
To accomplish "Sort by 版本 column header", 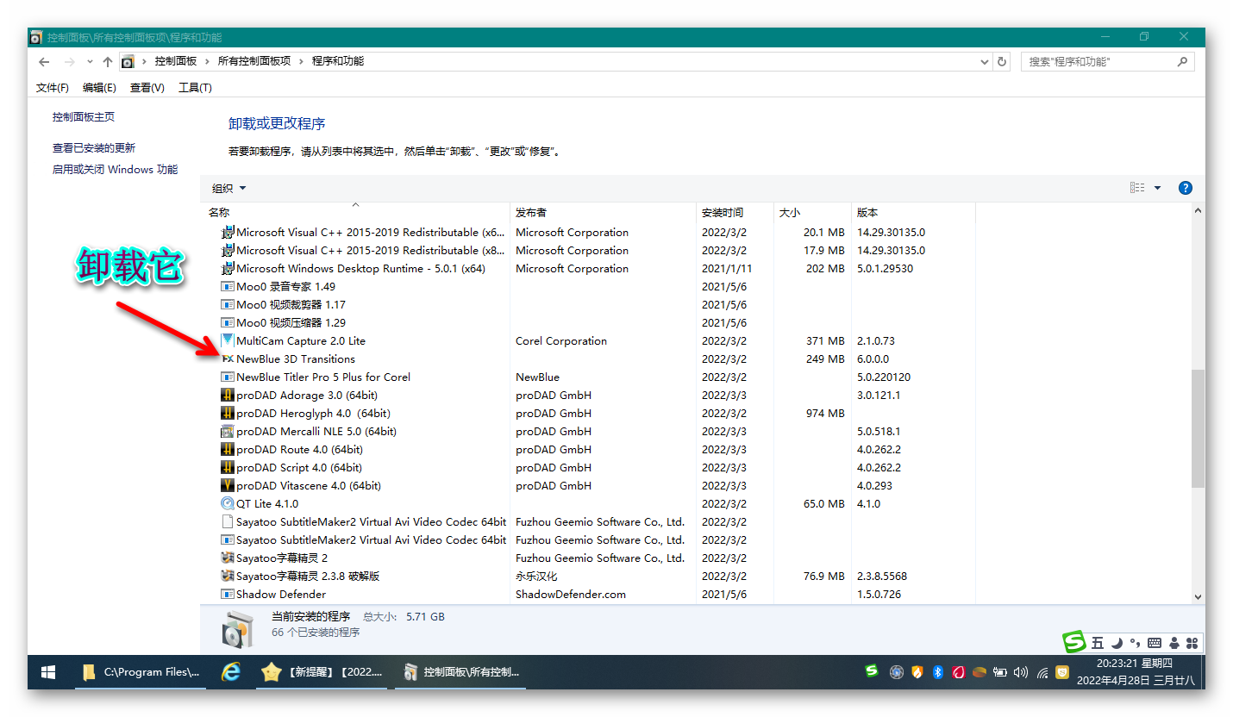I will (x=913, y=212).
